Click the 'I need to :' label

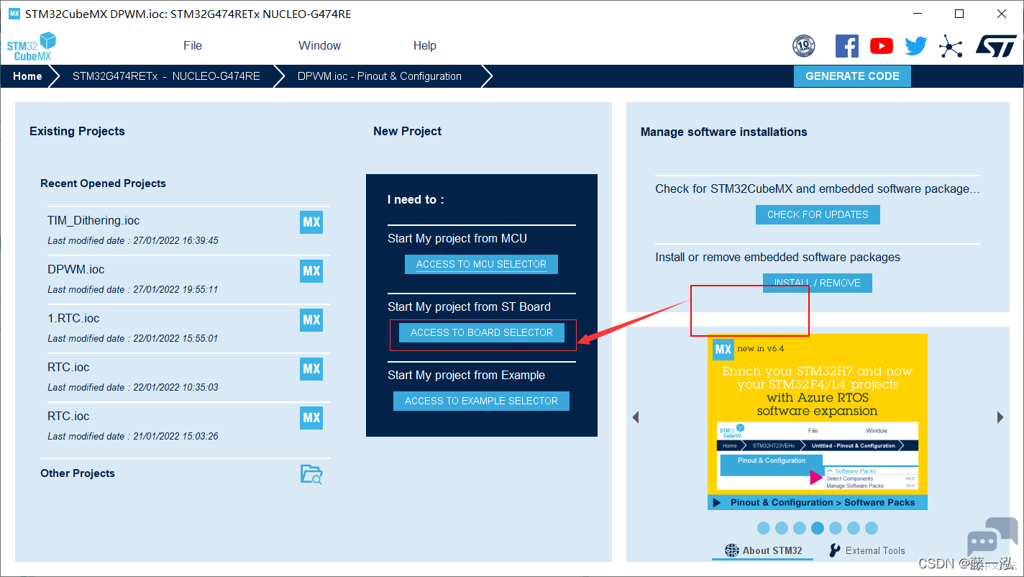tap(416, 199)
